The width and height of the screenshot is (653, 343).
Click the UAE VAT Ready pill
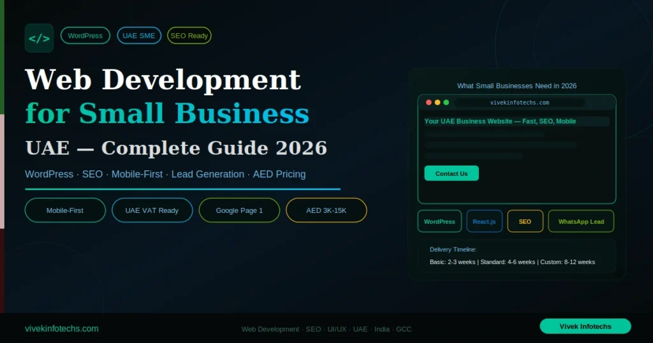tap(152, 210)
